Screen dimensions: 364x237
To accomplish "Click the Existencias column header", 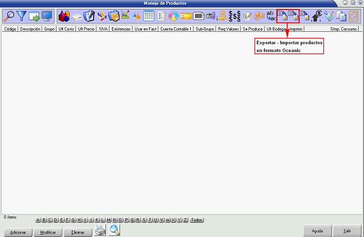I will 121,28.
